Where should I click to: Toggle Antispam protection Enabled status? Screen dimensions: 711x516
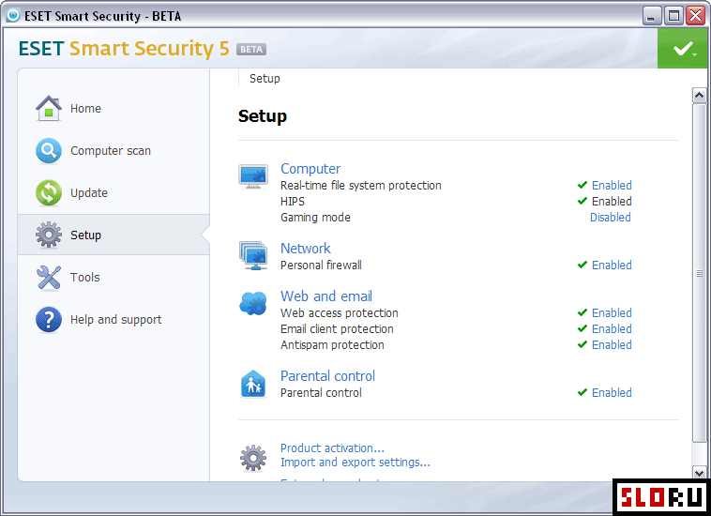point(612,344)
